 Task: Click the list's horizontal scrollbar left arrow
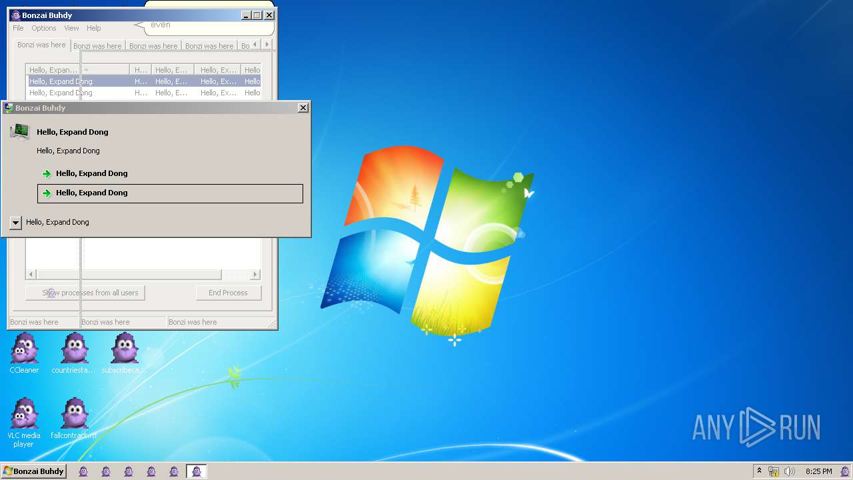point(31,275)
